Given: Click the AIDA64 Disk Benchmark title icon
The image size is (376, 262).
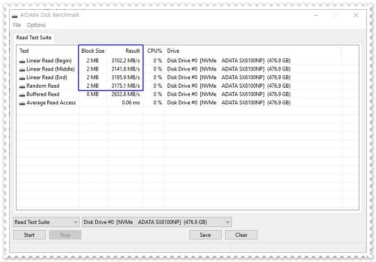Looking at the screenshot, I should pyautogui.click(x=15, y=16).
